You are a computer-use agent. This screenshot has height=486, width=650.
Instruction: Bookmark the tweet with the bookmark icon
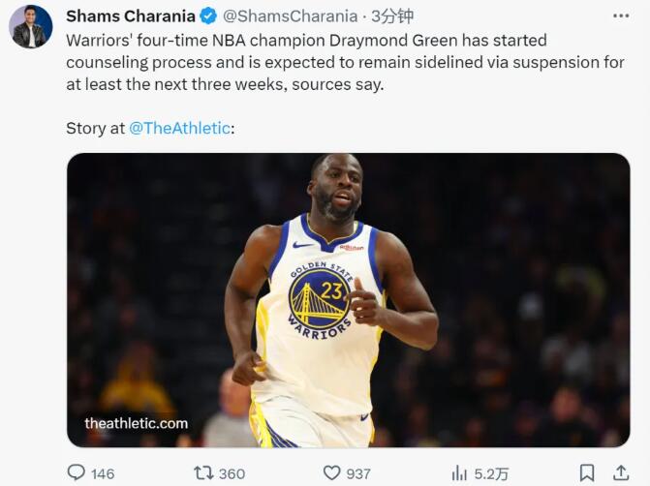(587, 472)
